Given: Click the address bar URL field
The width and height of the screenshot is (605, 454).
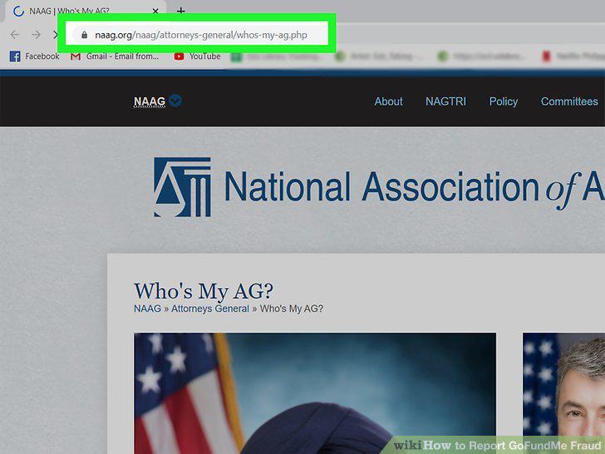Looking at the screenshot, I should pyautogui.click(x=197, y=35).
